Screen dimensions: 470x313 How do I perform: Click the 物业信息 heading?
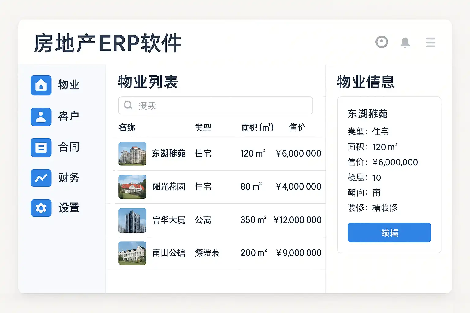coord(366,82)
